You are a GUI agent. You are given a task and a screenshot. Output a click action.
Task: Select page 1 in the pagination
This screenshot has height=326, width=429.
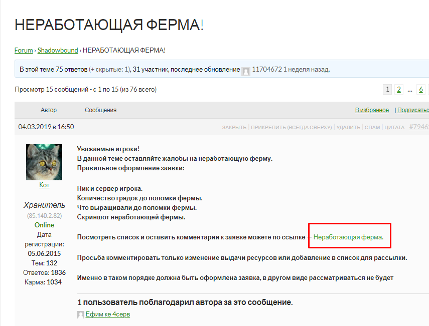click(x=387, y=90)
